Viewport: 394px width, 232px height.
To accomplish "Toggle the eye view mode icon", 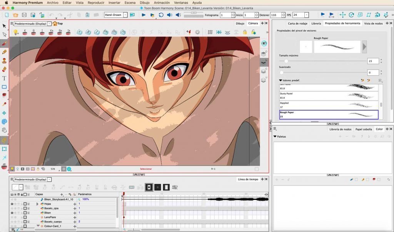I will [264, 43].
